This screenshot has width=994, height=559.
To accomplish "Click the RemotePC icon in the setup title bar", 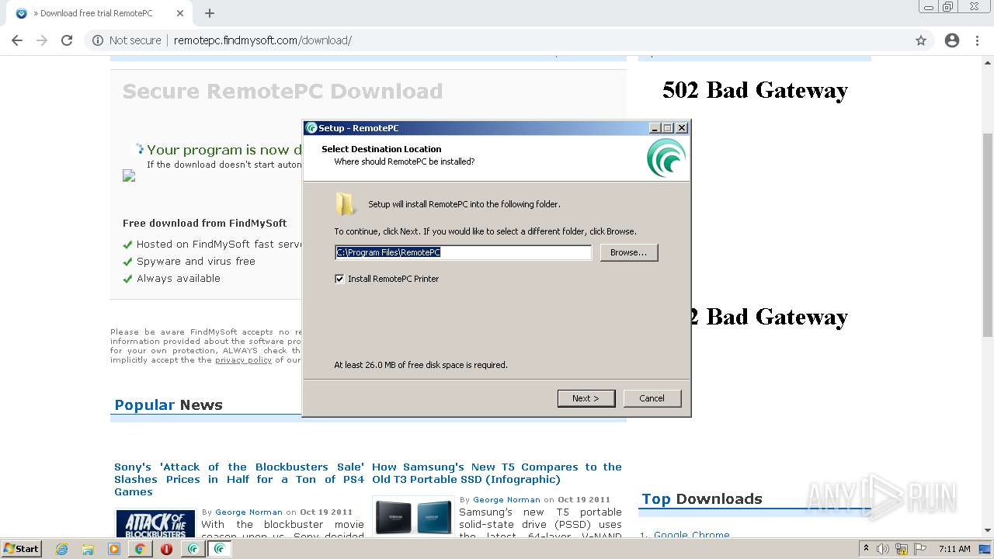I will tap(311, 128).
